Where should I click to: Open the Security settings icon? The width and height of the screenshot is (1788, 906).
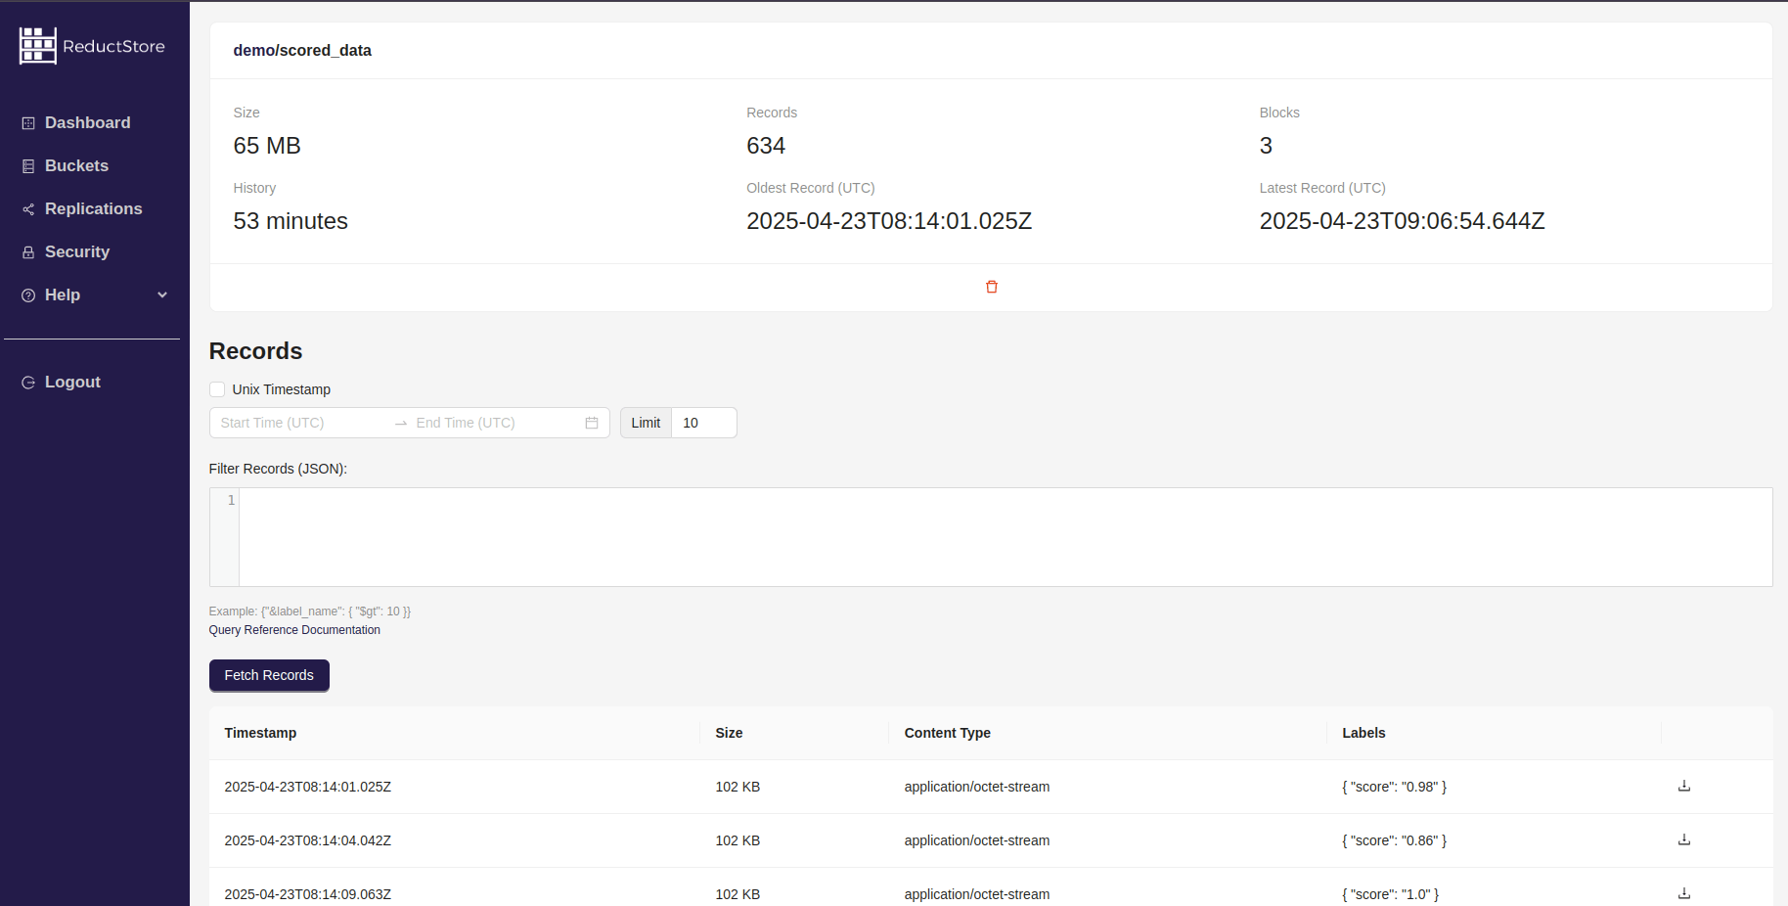pyautogui.click(x=26, y=251)
